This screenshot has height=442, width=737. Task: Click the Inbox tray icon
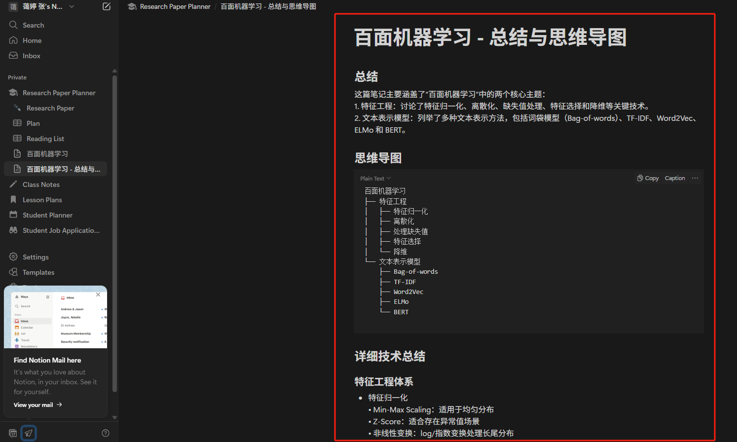pyautogui.click(x=13, y=55)
